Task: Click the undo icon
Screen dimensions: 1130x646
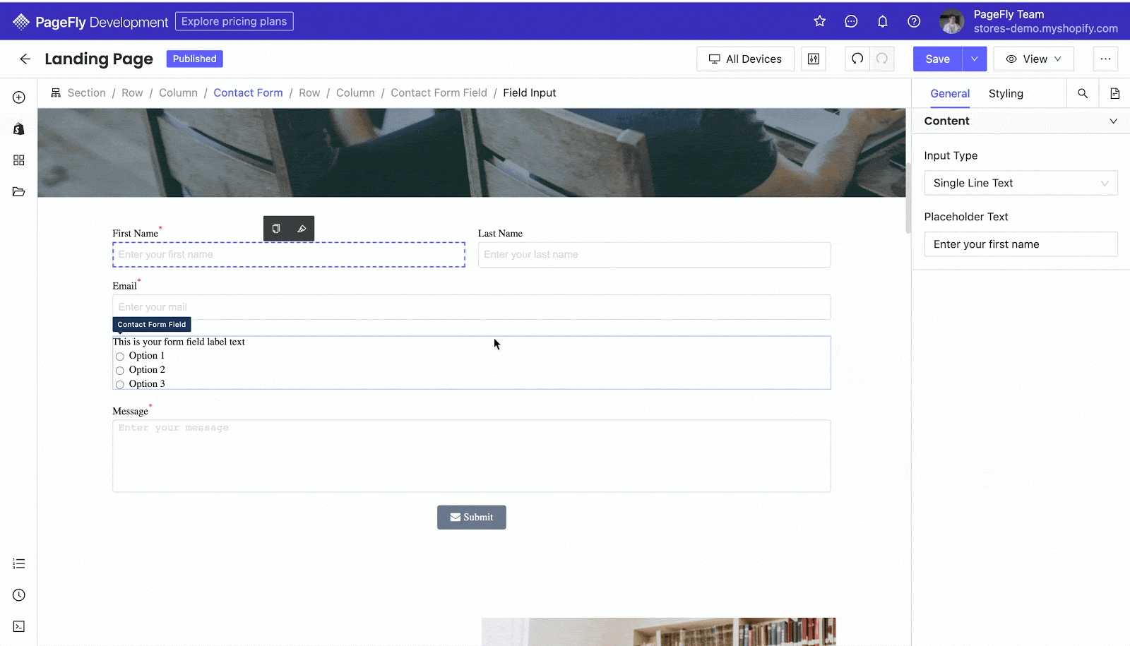Action: tap(857, 59)
